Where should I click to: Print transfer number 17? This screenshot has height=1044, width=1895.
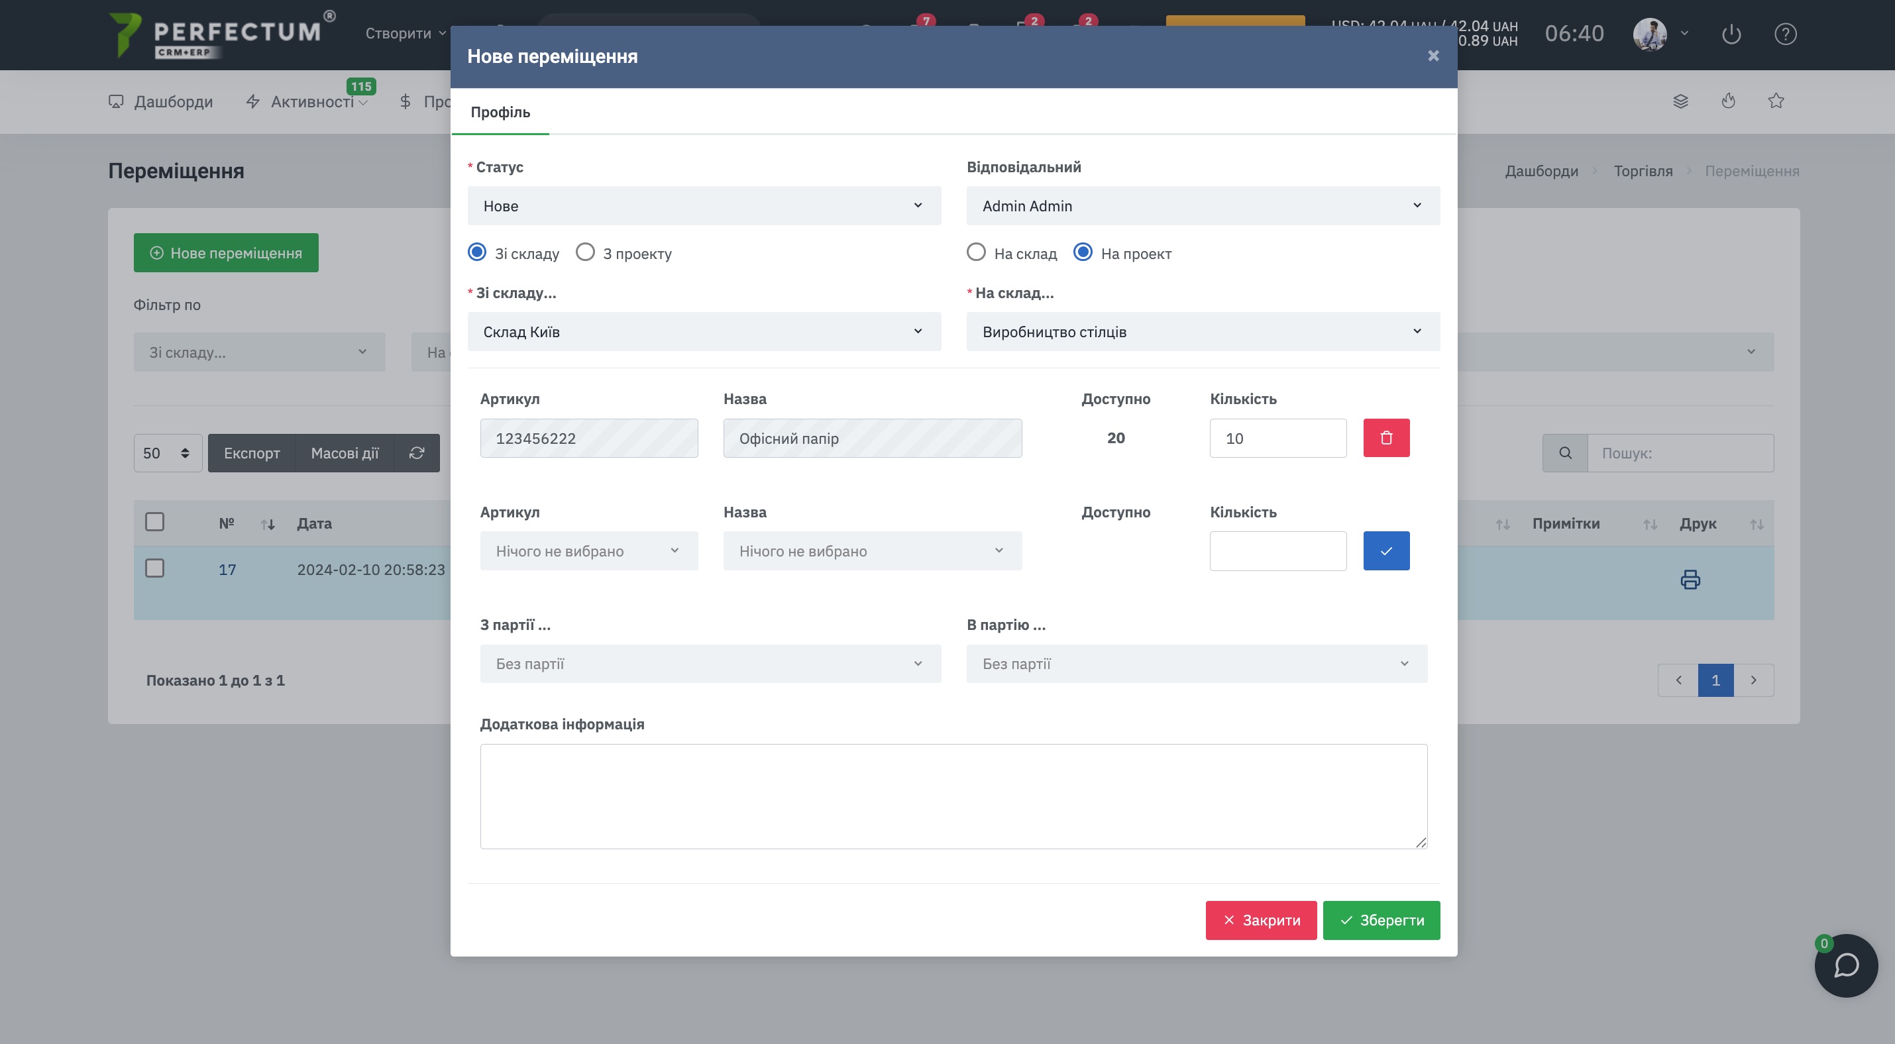pos(1690,580)
